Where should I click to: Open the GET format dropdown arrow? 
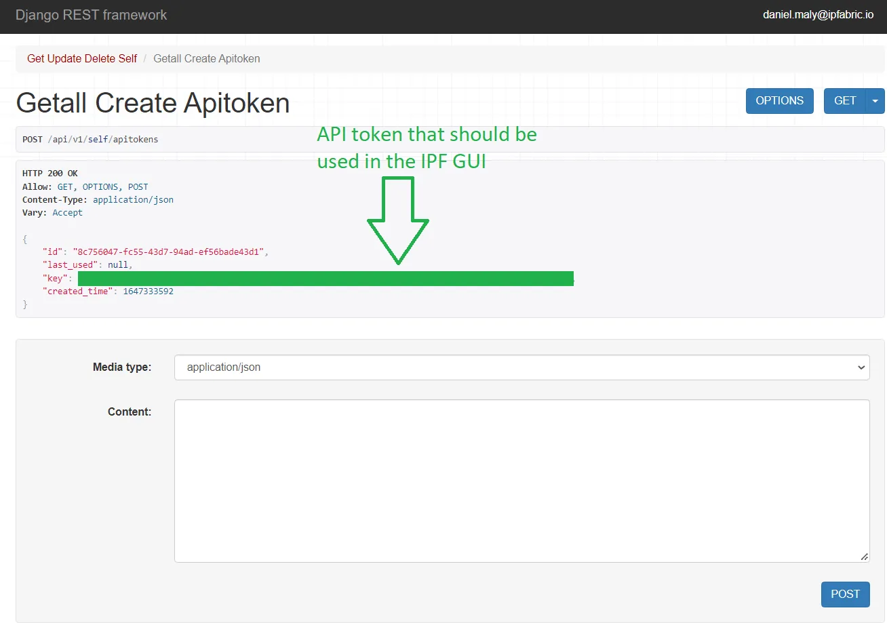pos(874,100)
